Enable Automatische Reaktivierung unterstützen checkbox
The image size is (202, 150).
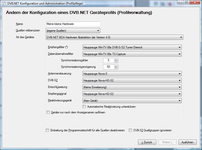[x=84, y=107]
